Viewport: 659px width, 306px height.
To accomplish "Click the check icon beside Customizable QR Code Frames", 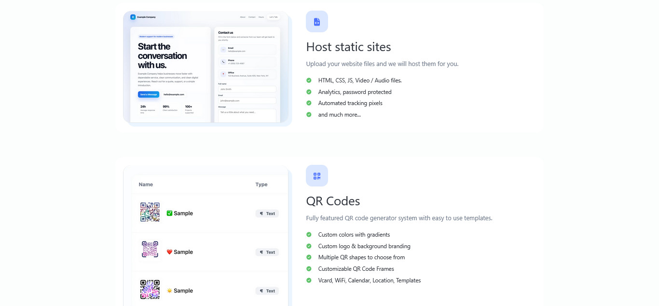I will 309,269.
